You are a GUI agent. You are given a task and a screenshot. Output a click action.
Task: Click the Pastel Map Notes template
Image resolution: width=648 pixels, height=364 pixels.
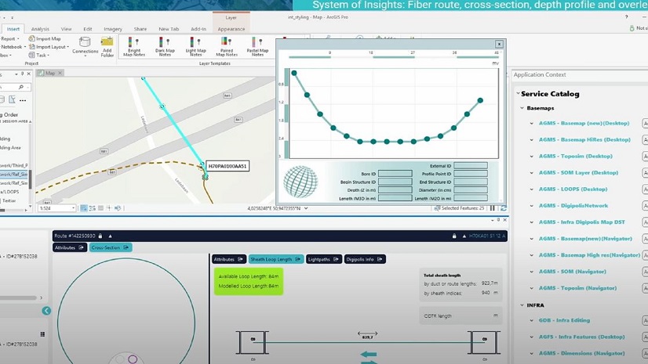(x=257, y=47)
